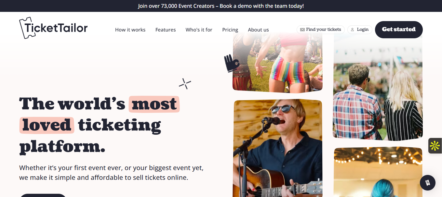Click the Book a demo announcement banner
Viewport: 442px width, 197px height.
coord(221,6)
